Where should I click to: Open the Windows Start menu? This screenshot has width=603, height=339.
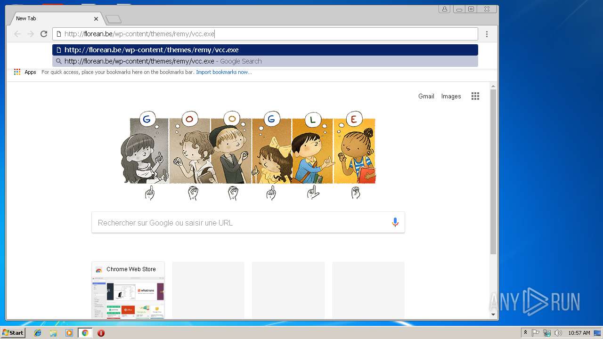[13, 333]
